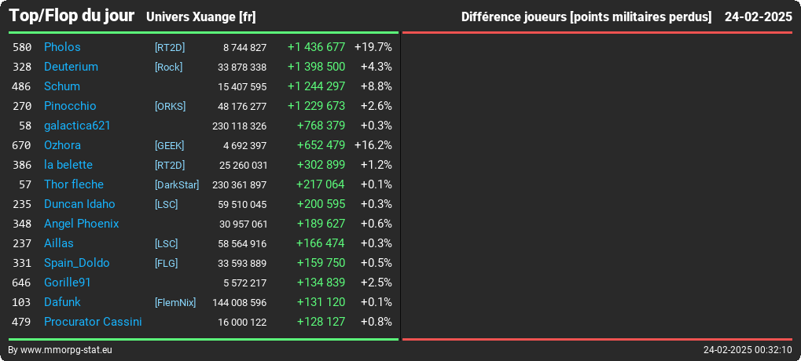Image resolution: width=801 pixels, height=361 pixels.
Task: Open the [ORKS] alliance tag
Action: coord(170,107)
